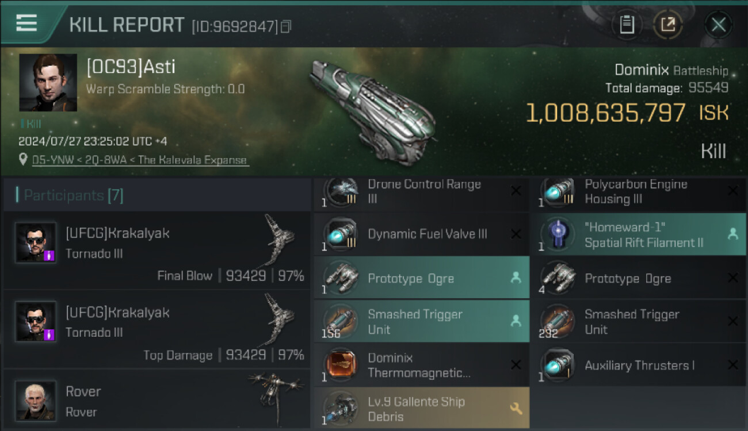The image size is (748, 431).
Task: Select the Auxiliary Thrusters I item
Action: click(637, 365)
